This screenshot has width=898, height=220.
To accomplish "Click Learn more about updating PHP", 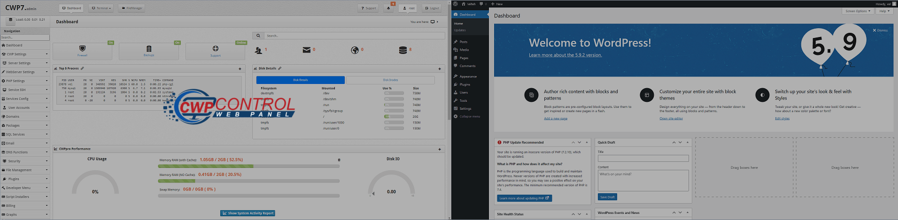I will 524,198.
